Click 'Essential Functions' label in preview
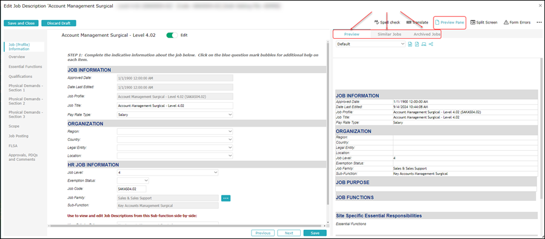The image size is (545, 239). click(x=351, y=224)
